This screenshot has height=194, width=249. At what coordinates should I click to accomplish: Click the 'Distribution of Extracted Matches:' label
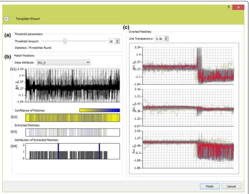click(x=36, y=140)
